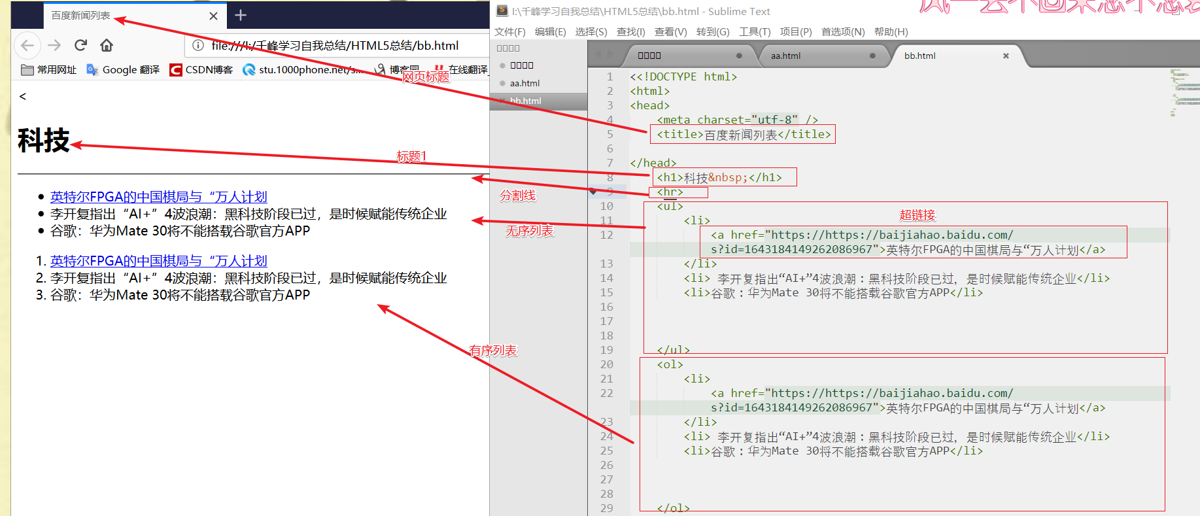Open the 首选项(N) menu
This screenshot has width=1200, height=516.
click(843, 31)
